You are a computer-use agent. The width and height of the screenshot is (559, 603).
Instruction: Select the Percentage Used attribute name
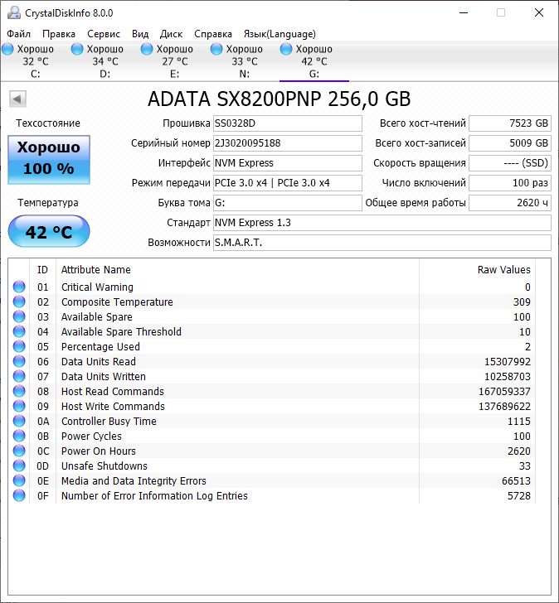point(100,346)
